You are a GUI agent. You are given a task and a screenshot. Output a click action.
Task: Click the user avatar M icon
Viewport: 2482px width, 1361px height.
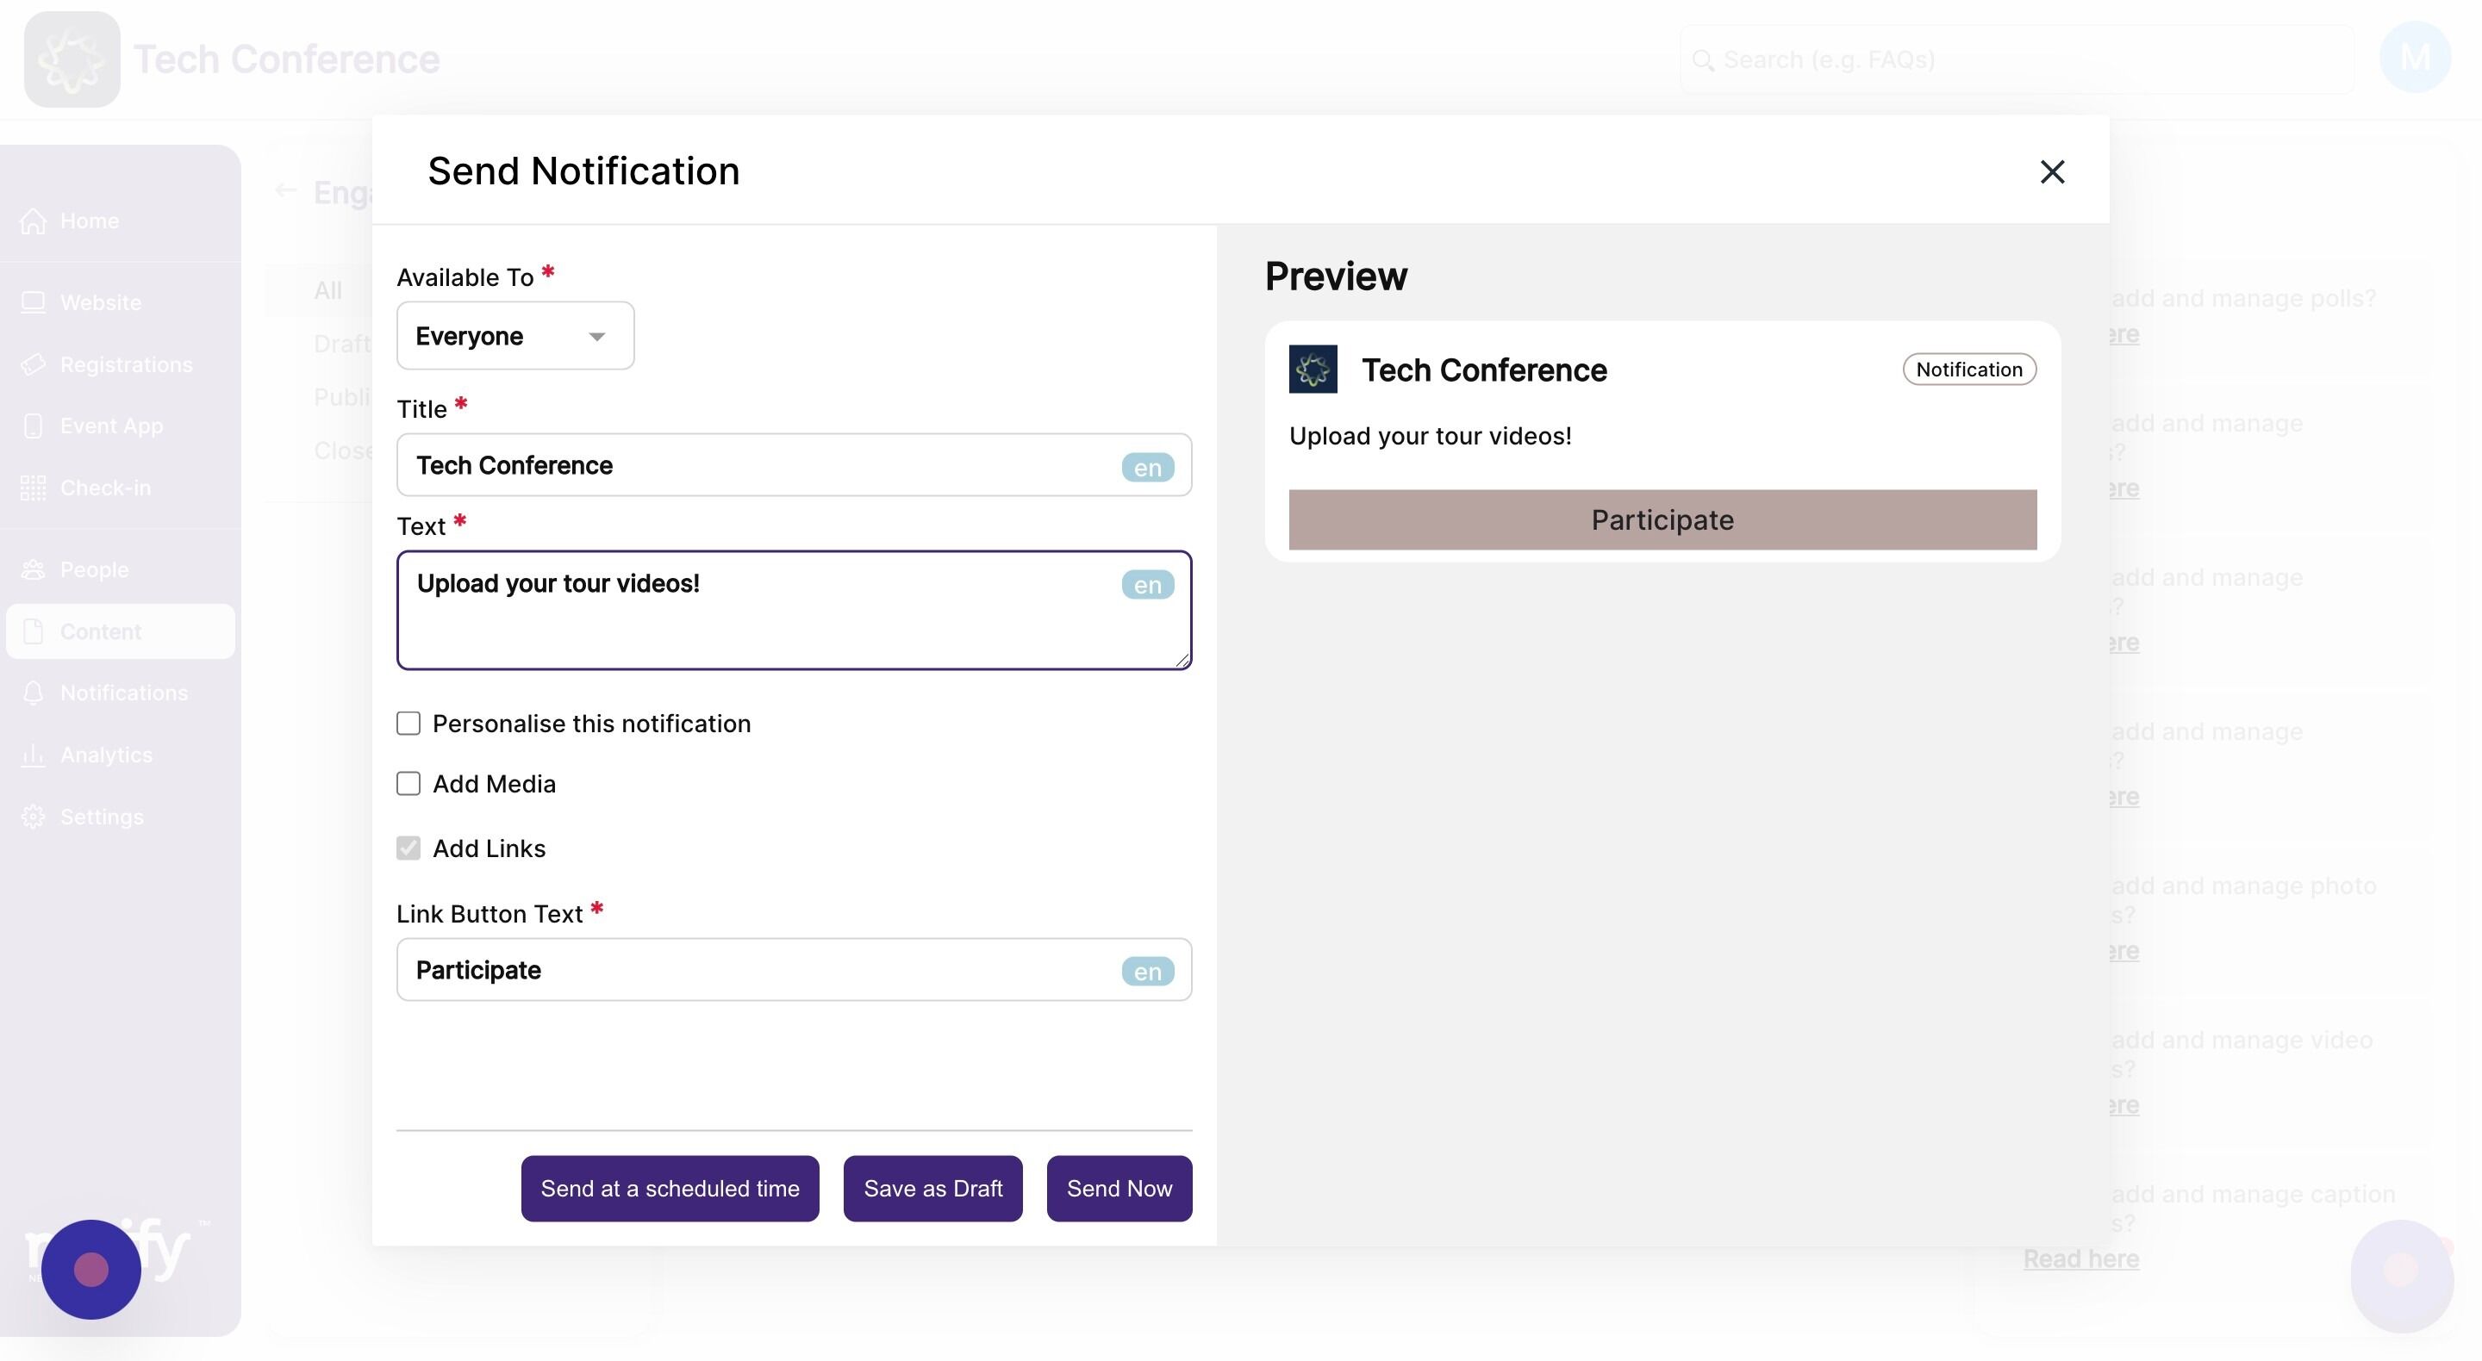(2414, 58)
